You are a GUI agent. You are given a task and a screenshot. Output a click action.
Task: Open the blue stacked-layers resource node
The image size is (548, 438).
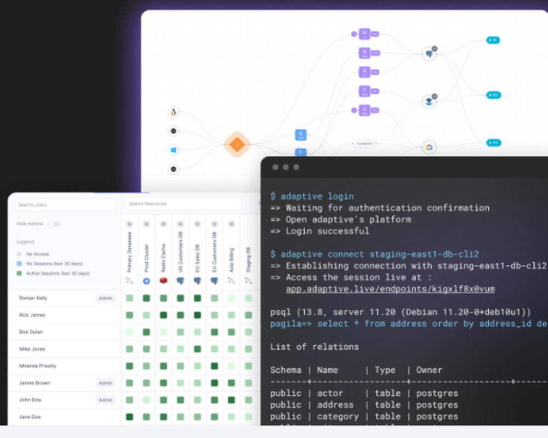[429, 102]
